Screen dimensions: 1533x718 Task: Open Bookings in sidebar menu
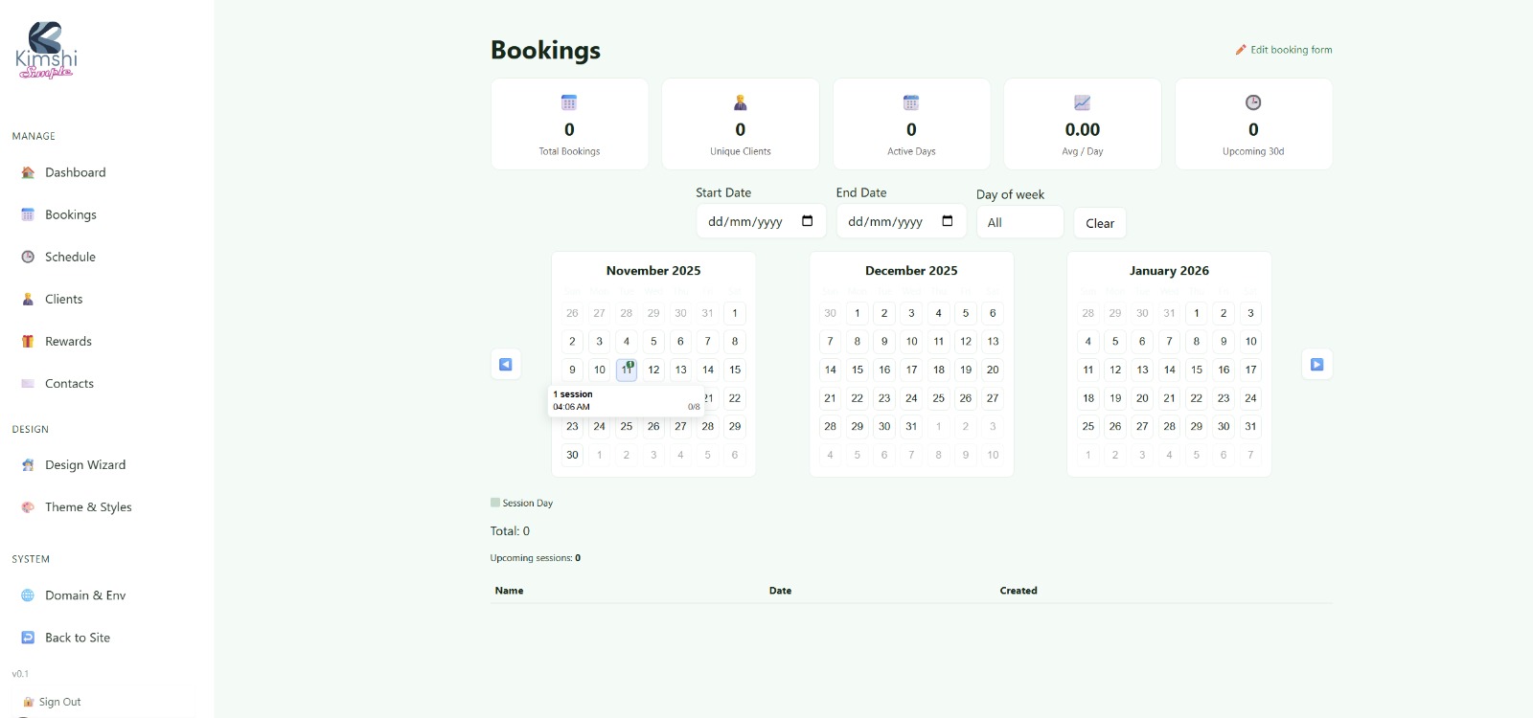(x=71, y=214)
